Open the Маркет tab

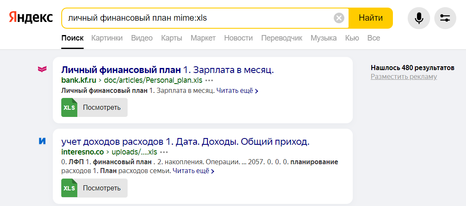tap(203, 38)
